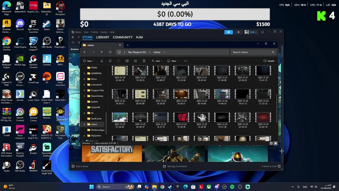Open the NJM profile tab in Steam

click(x=139, y=37)
